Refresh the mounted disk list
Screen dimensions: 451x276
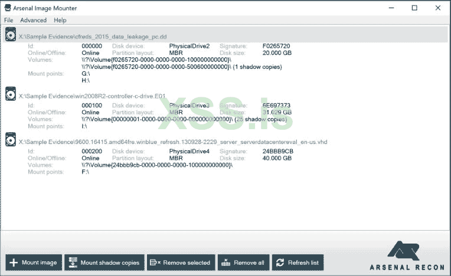298,262
